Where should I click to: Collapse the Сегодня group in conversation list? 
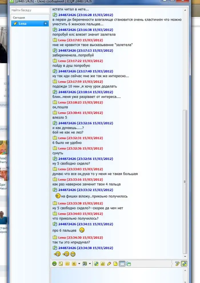(x=19, y=18)
